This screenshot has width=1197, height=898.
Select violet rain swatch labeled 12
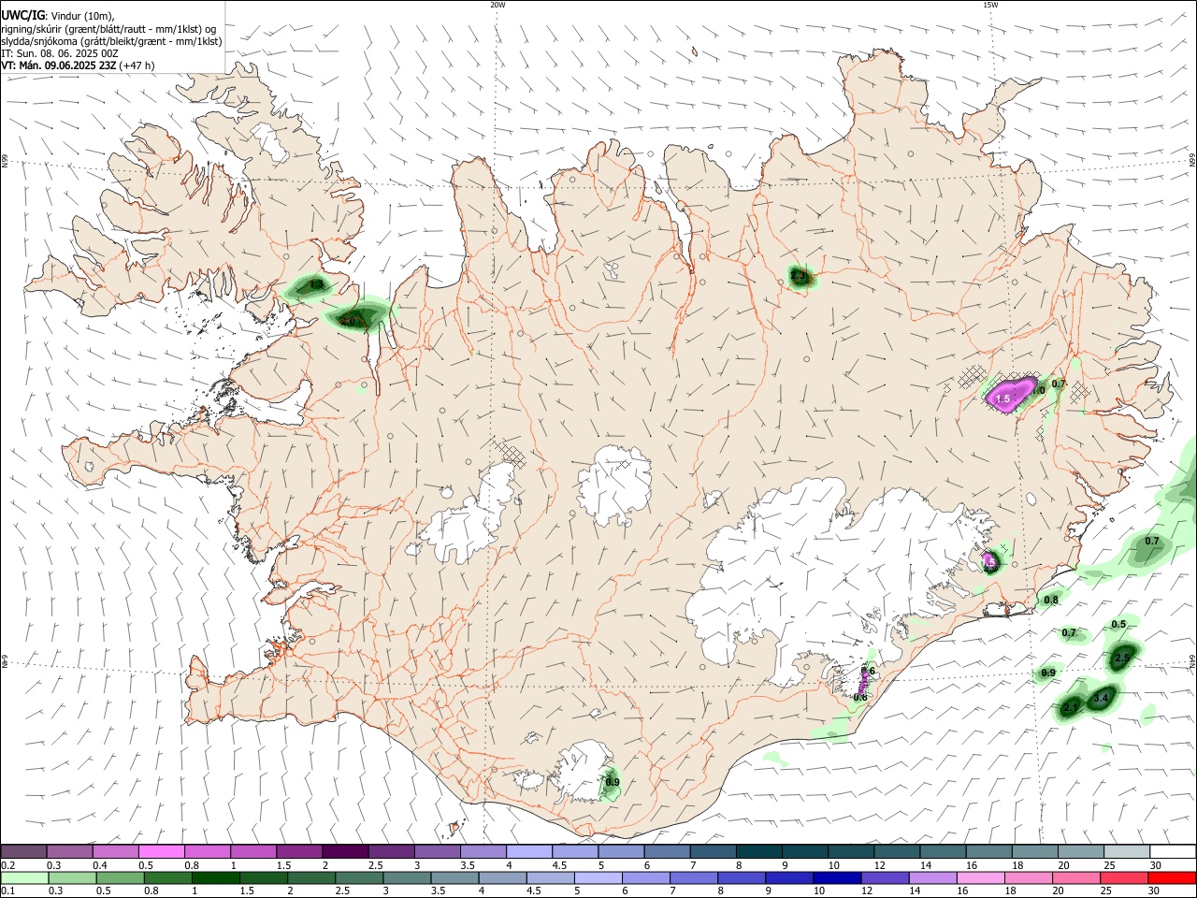point(886,877)
